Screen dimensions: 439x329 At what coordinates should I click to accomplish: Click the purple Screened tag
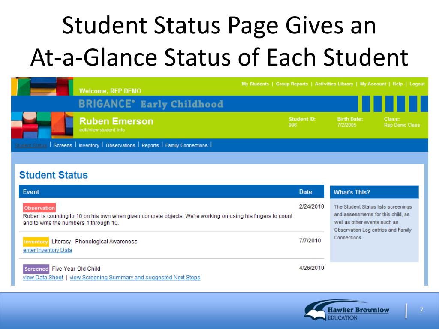coord(36,269)
